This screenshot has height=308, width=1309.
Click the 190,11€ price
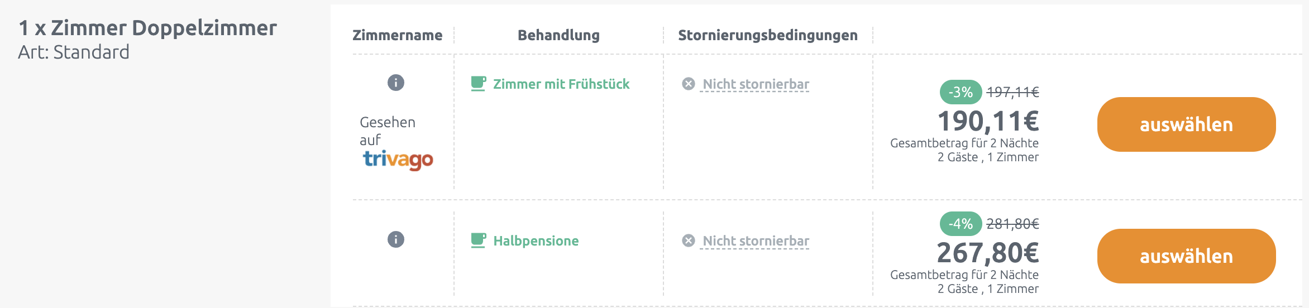pyautogui.click(x=988, y=121)
